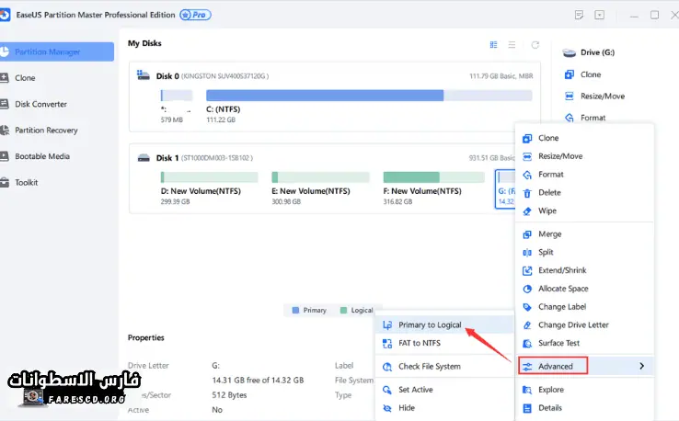The image size is (679, 421).
Task: Select the Partition Manager sidebar tab
Action: [x=57, y=51]
